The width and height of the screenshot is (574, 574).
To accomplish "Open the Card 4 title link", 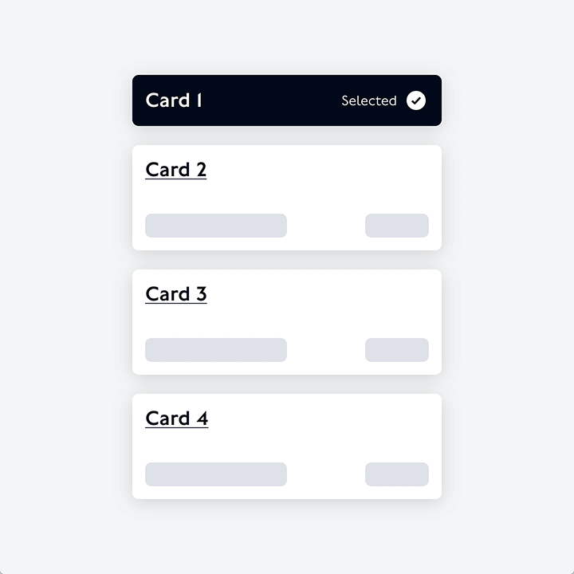I will coord(177,419).
